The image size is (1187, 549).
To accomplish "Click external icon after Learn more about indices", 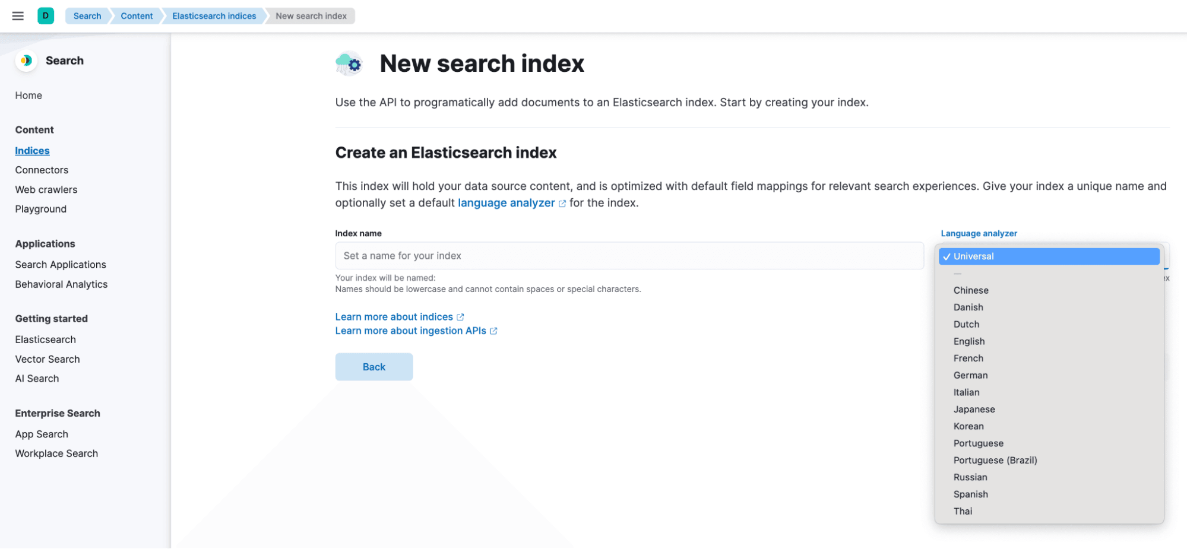I will 460,318.
